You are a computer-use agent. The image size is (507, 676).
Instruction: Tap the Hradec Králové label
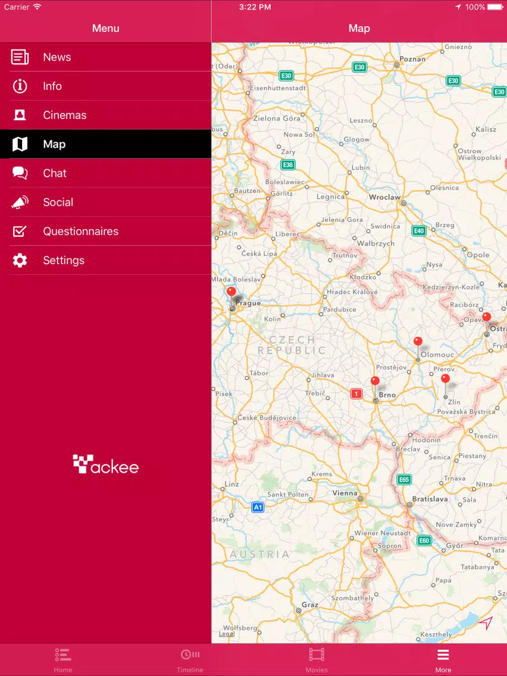coord(352,292)
